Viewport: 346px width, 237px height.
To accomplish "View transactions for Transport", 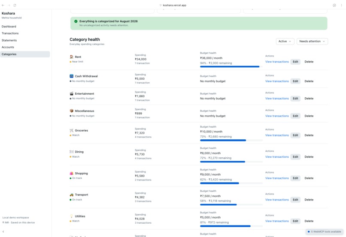I will point(277,200).
